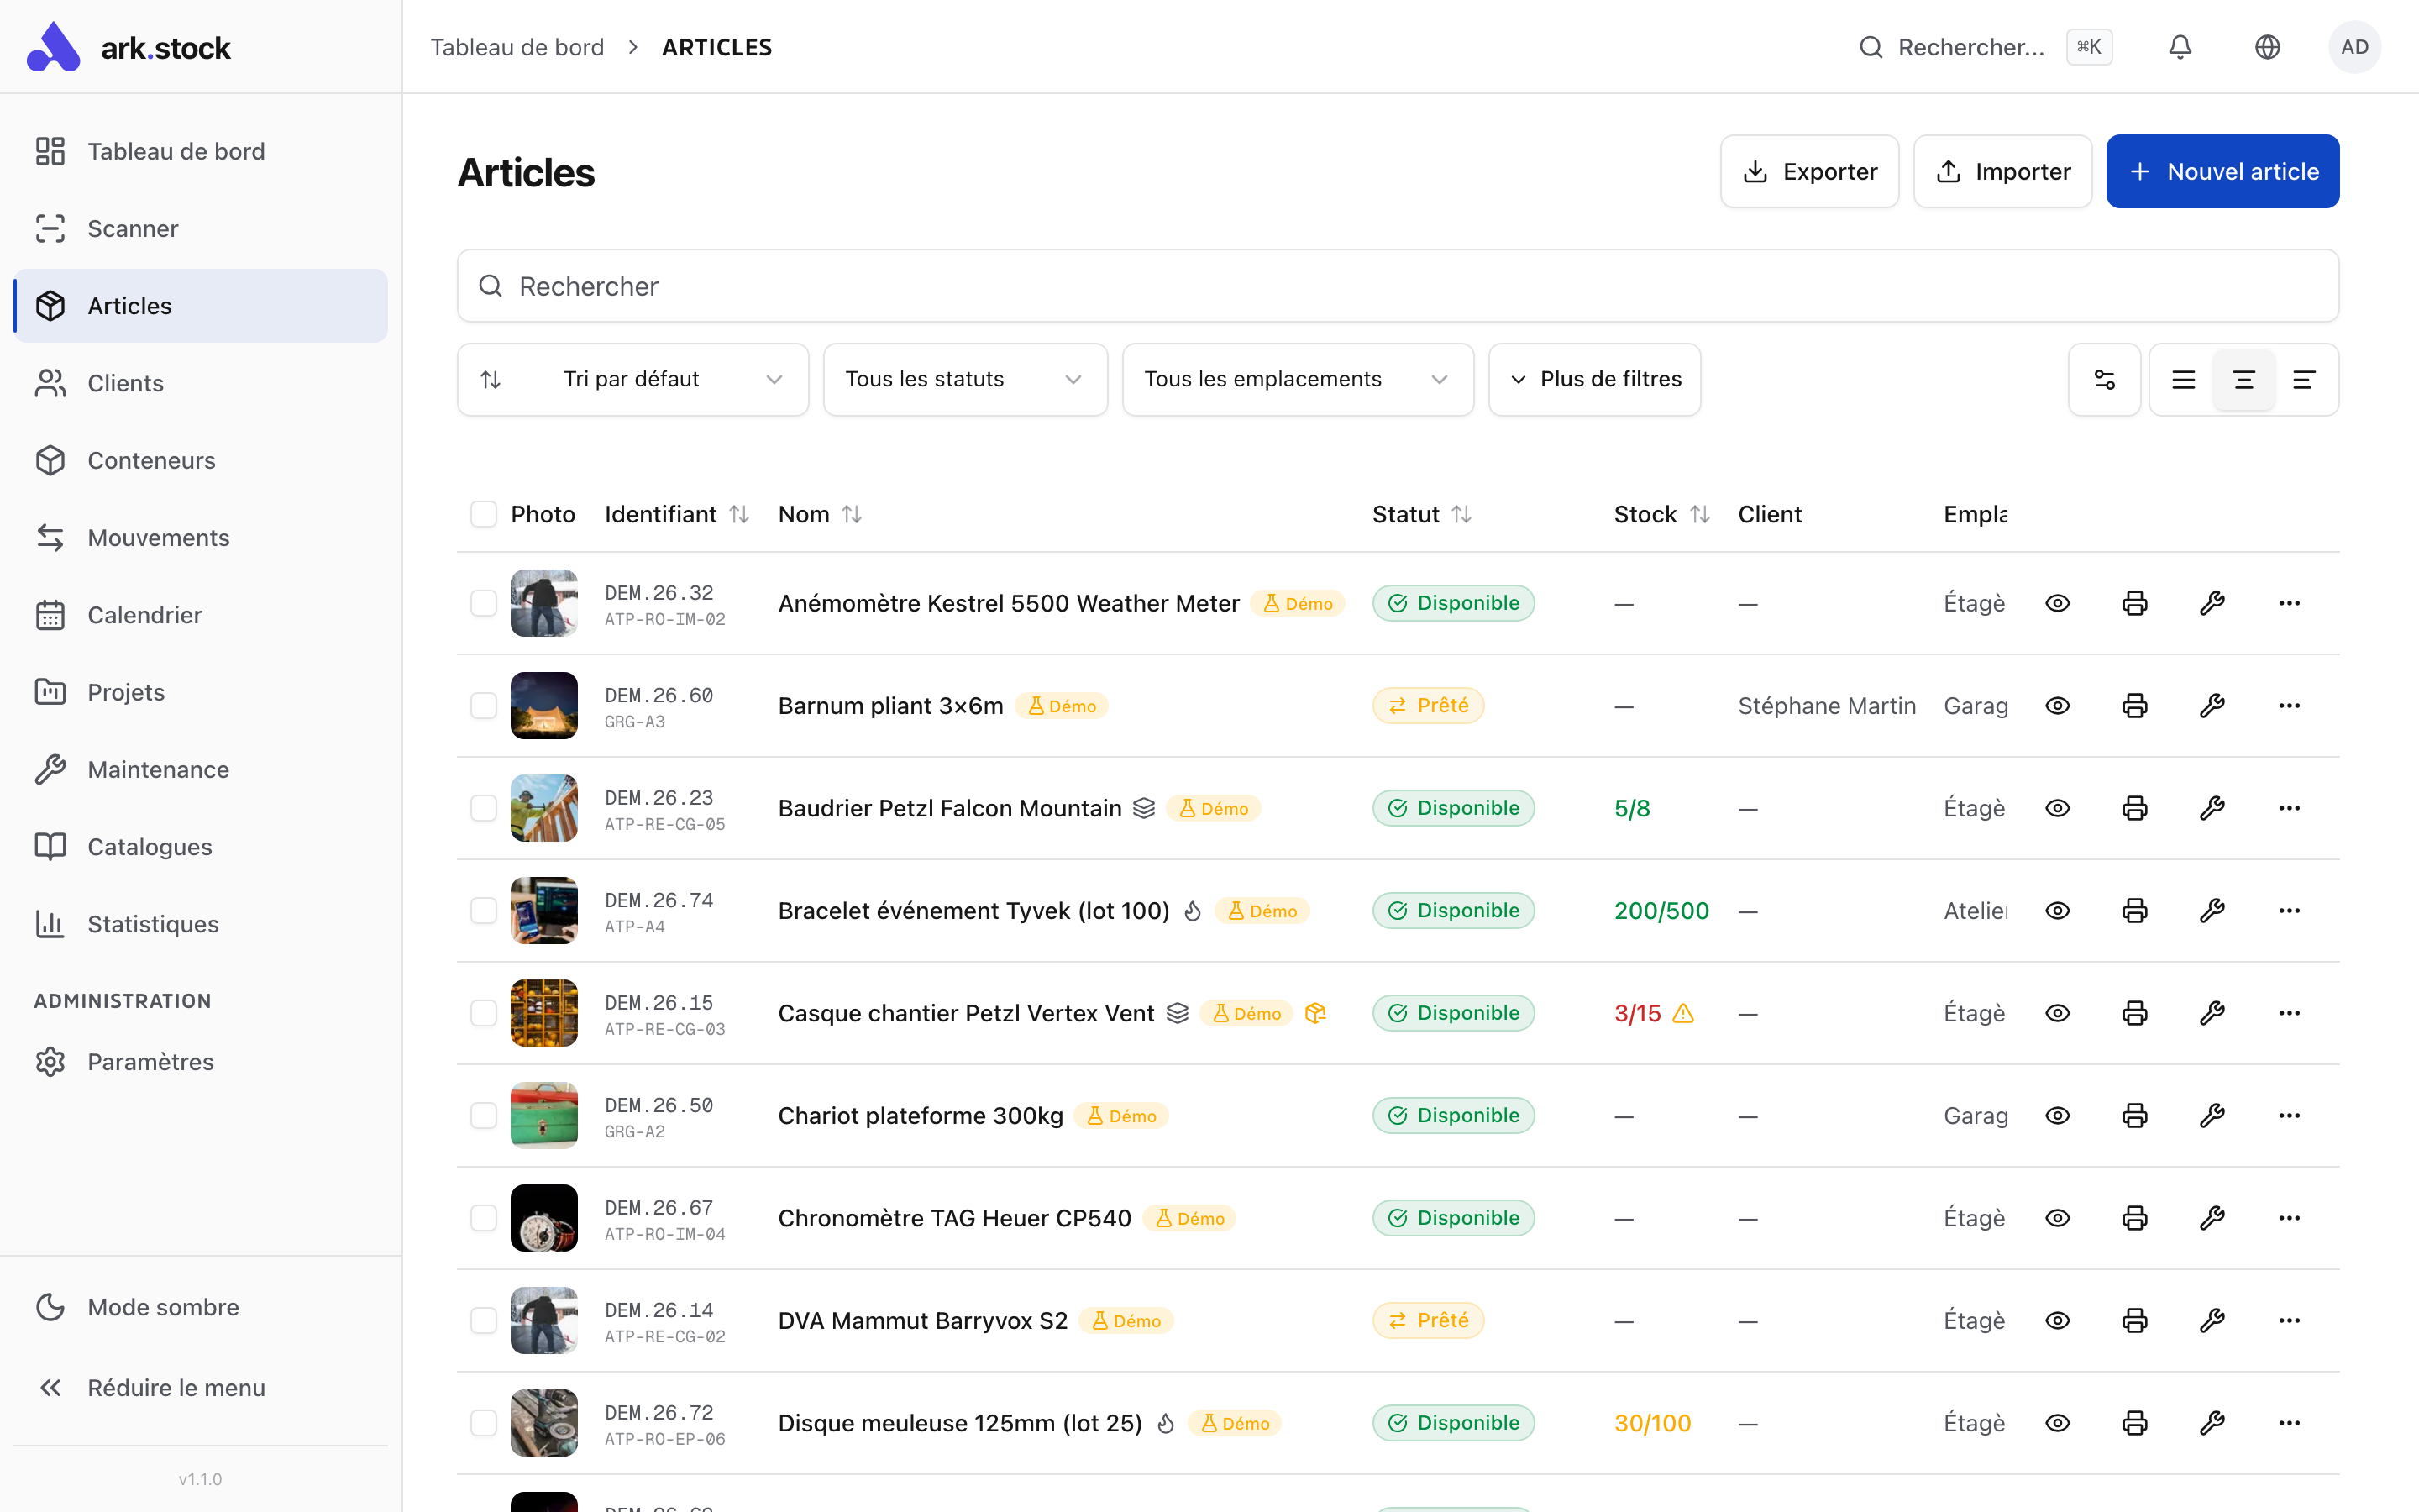Expand Tous les statuts filter
Viewport: 2419px width, 1512px height.
[963, 380]
